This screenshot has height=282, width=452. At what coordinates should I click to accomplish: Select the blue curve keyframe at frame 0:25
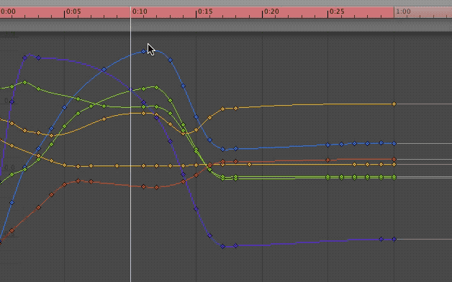327,145
